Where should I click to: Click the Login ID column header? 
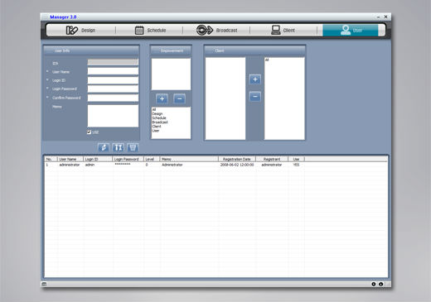(x=98, y=159)
